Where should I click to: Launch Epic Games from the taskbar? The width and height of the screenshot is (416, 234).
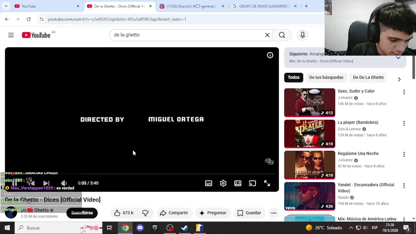point(155,228)
